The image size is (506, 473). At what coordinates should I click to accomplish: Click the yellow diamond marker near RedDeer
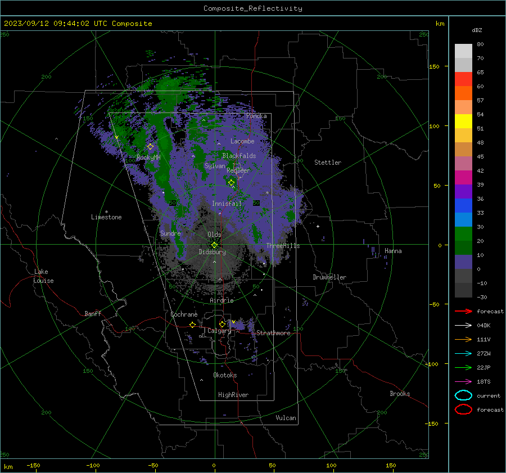click(x=231, y=183)
